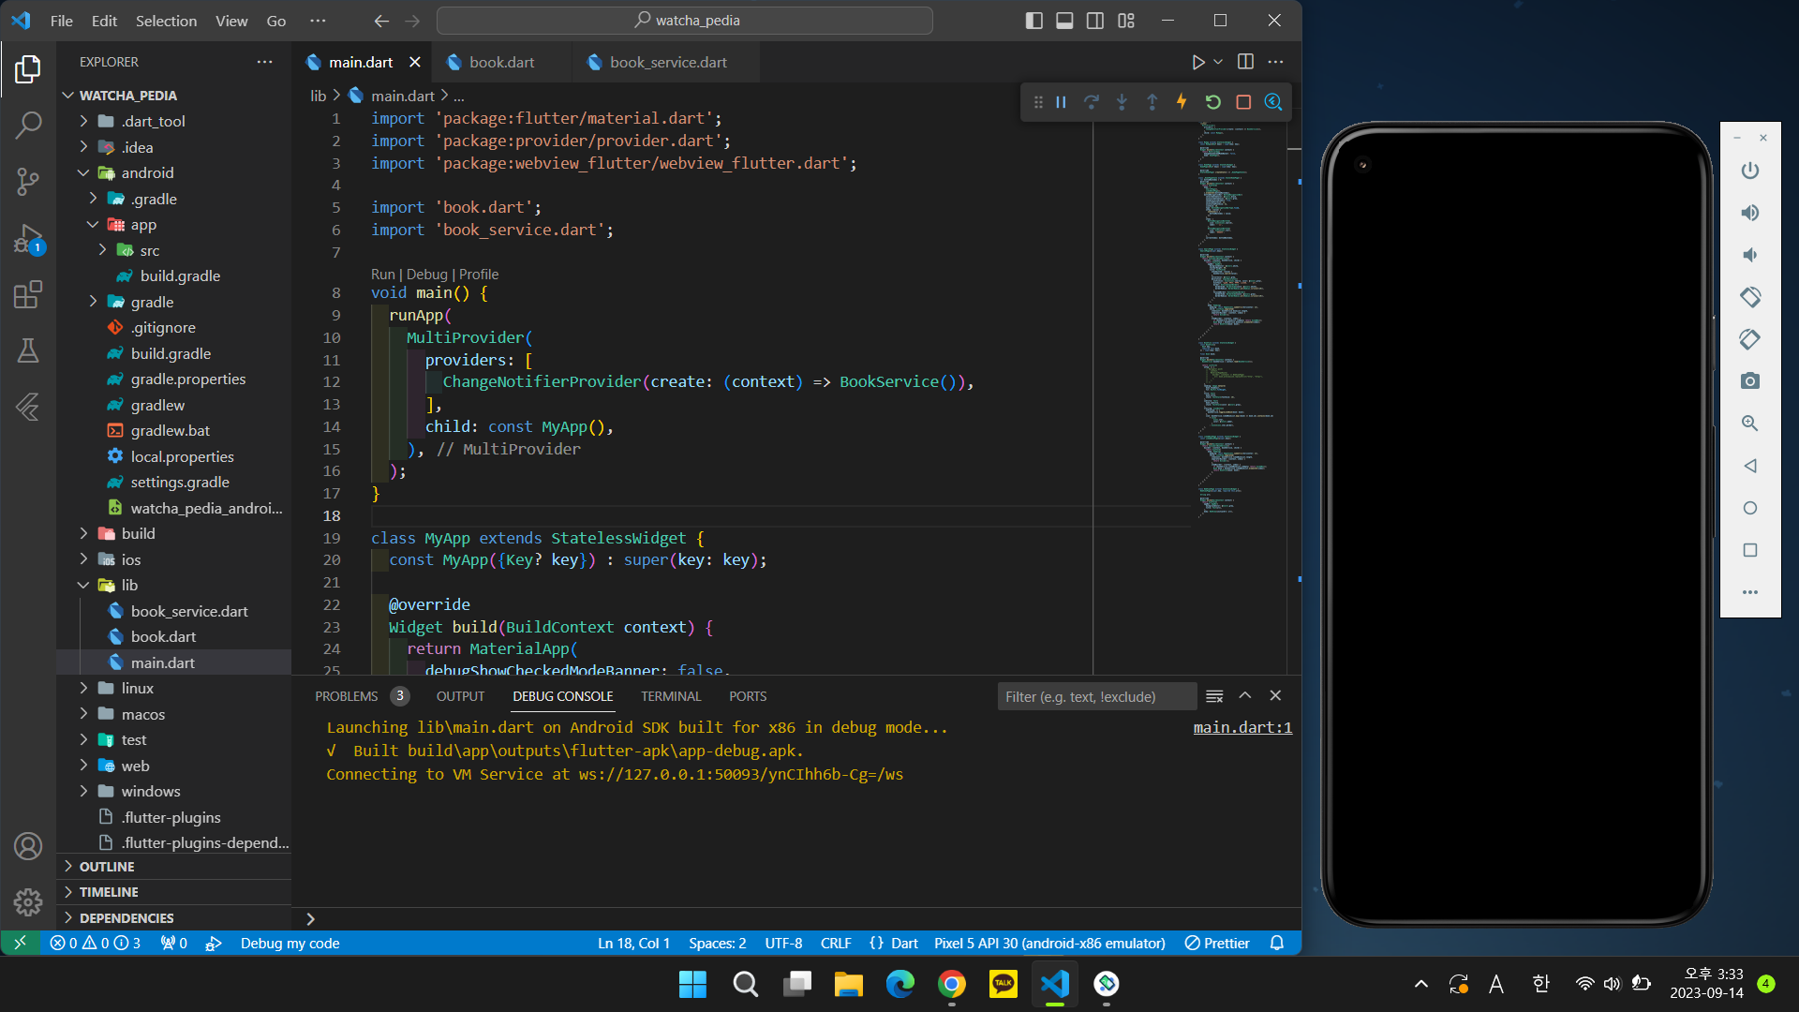Open the Explorer view in activity bar
The width and height of the screenshot is (1799, 1012).
coord(28,68)
